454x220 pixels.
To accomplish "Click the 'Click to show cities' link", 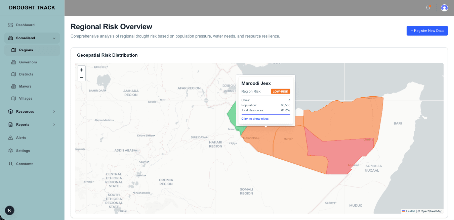I will click(x=255, y=119).
